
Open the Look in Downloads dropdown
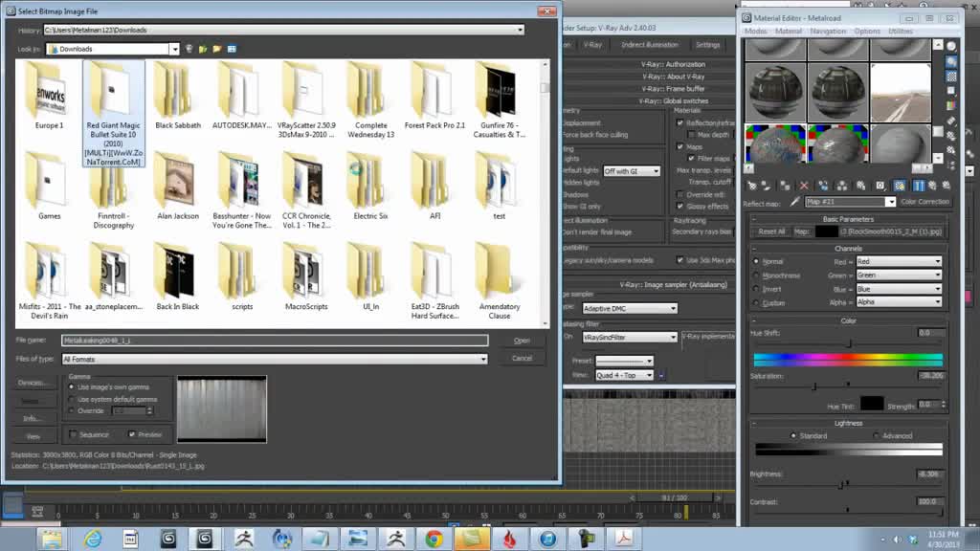pos(174,49)
